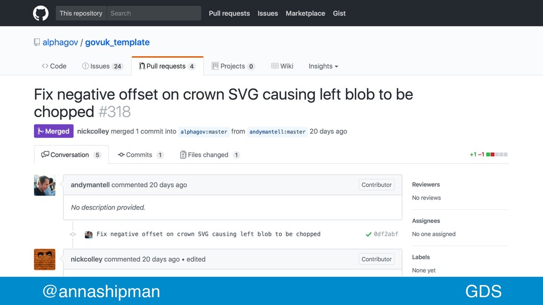This screenshot has width=543, height=305.
Task: Click the Projects board icon
Action: pos(215,66)
